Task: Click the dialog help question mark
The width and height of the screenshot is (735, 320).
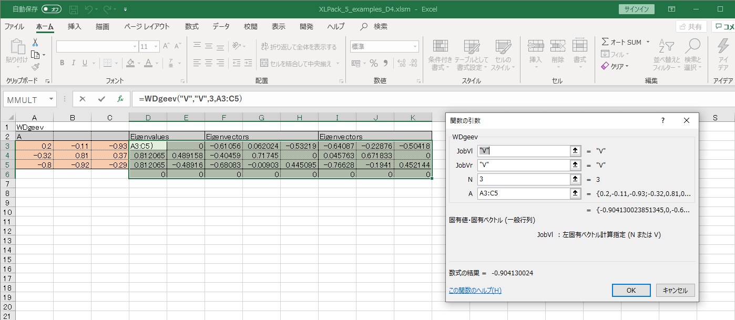Action: point(662,120)
